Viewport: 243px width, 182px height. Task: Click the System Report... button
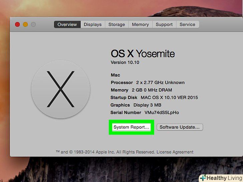tap(132, 127)
